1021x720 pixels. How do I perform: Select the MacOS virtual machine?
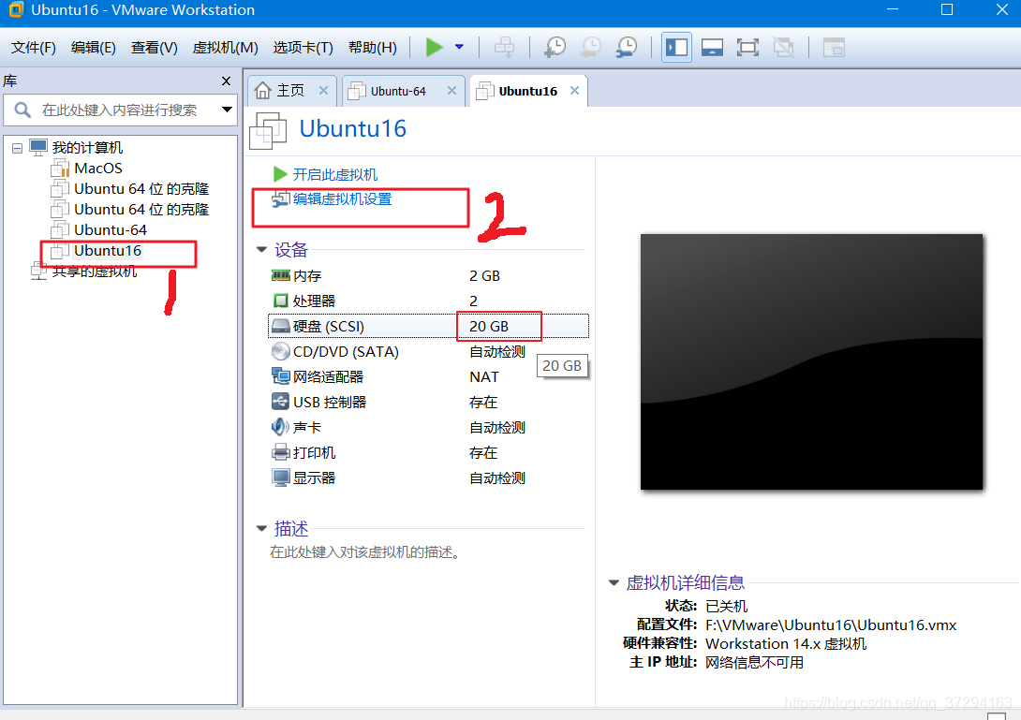tap(97, 169)
